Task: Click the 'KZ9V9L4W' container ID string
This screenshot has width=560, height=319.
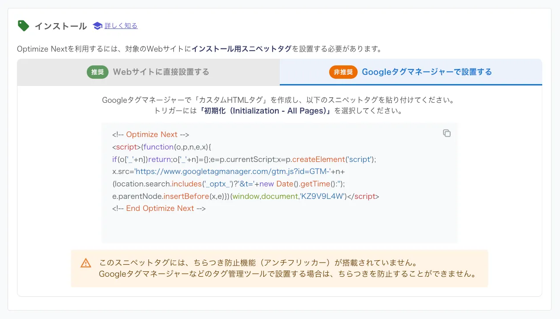Action: (x=323, y=196)
